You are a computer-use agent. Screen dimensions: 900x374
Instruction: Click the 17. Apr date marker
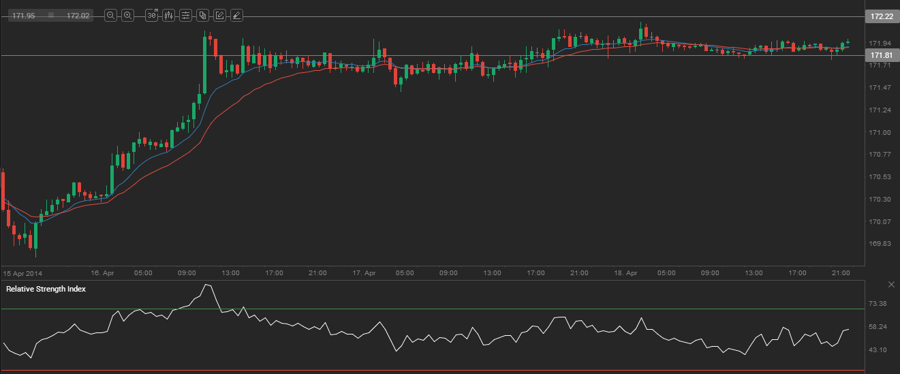click(365, 272)
